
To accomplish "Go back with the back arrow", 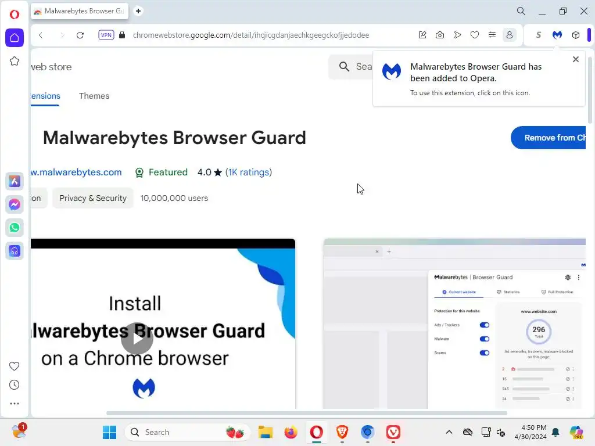I will click(x=41, y=35).
